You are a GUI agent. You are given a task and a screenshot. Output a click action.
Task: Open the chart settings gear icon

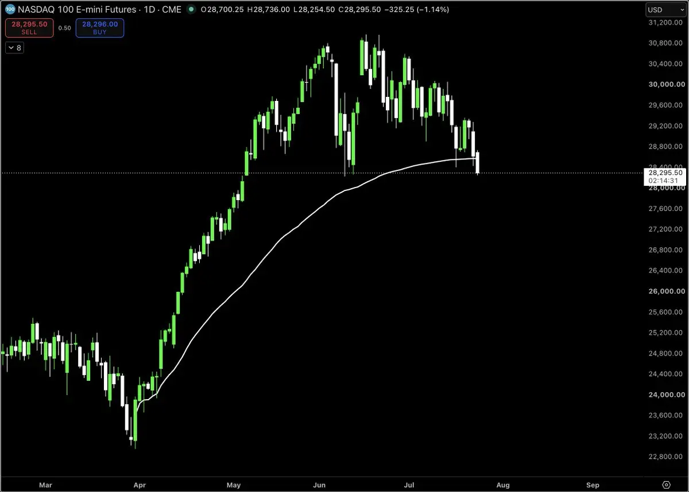[x=667, y=485]
